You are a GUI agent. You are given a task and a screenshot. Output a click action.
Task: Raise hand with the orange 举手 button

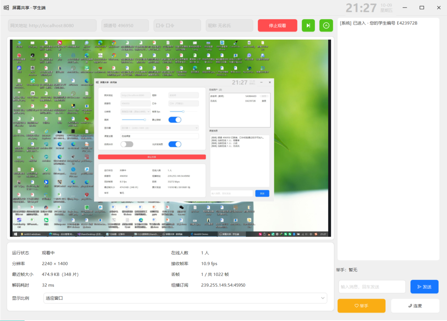[x=362, y=306]
